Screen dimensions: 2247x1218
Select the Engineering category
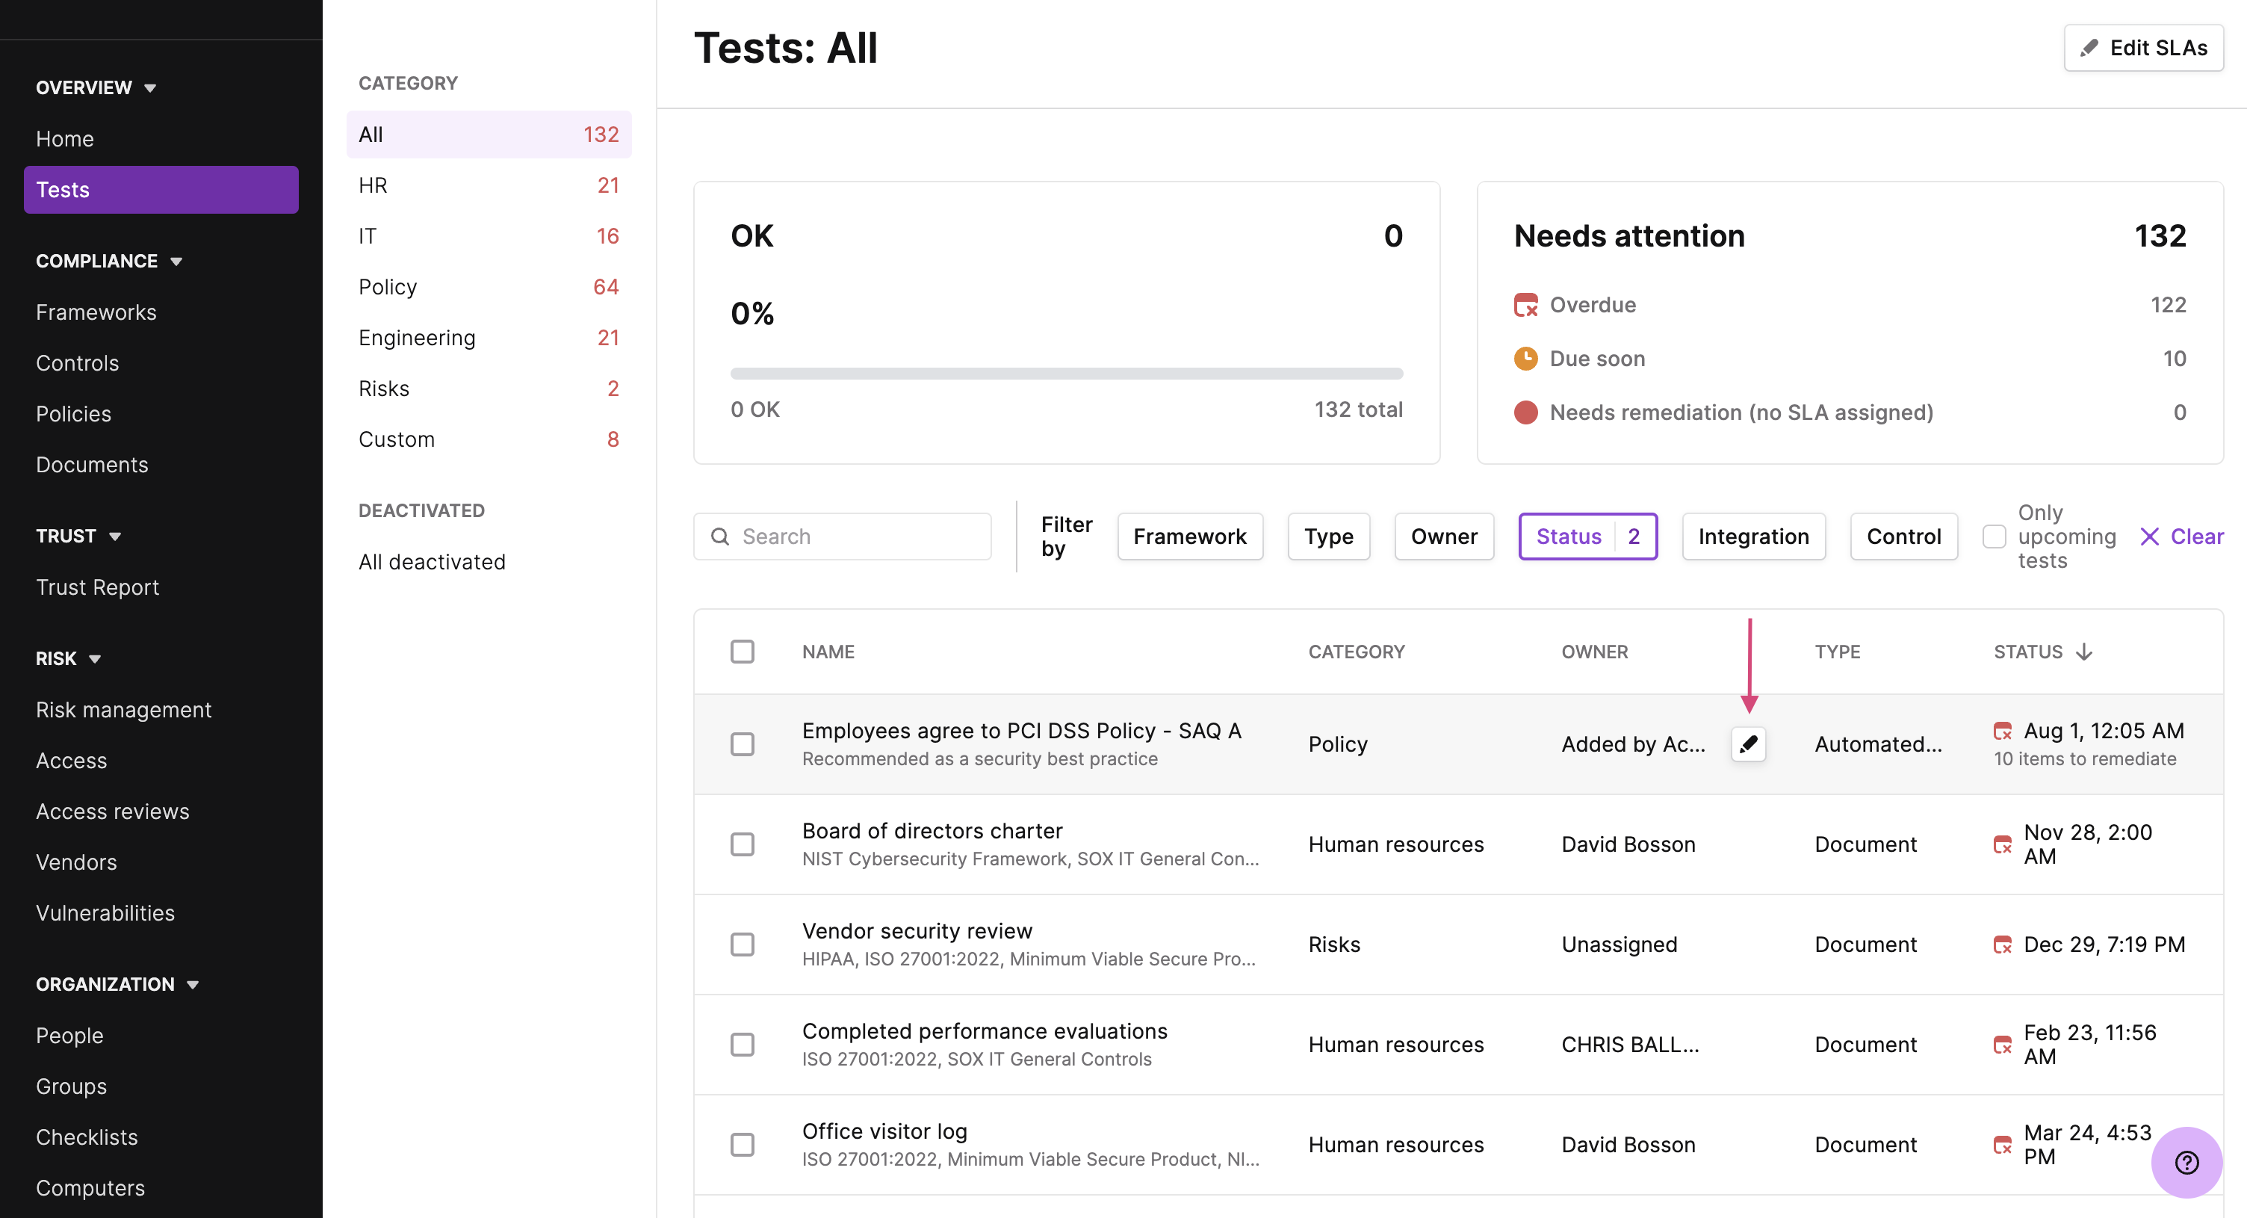tap(489, 338)
